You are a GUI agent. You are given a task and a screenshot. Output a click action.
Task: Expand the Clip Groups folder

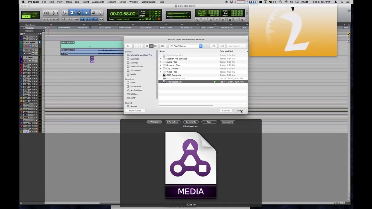point(160,69)
